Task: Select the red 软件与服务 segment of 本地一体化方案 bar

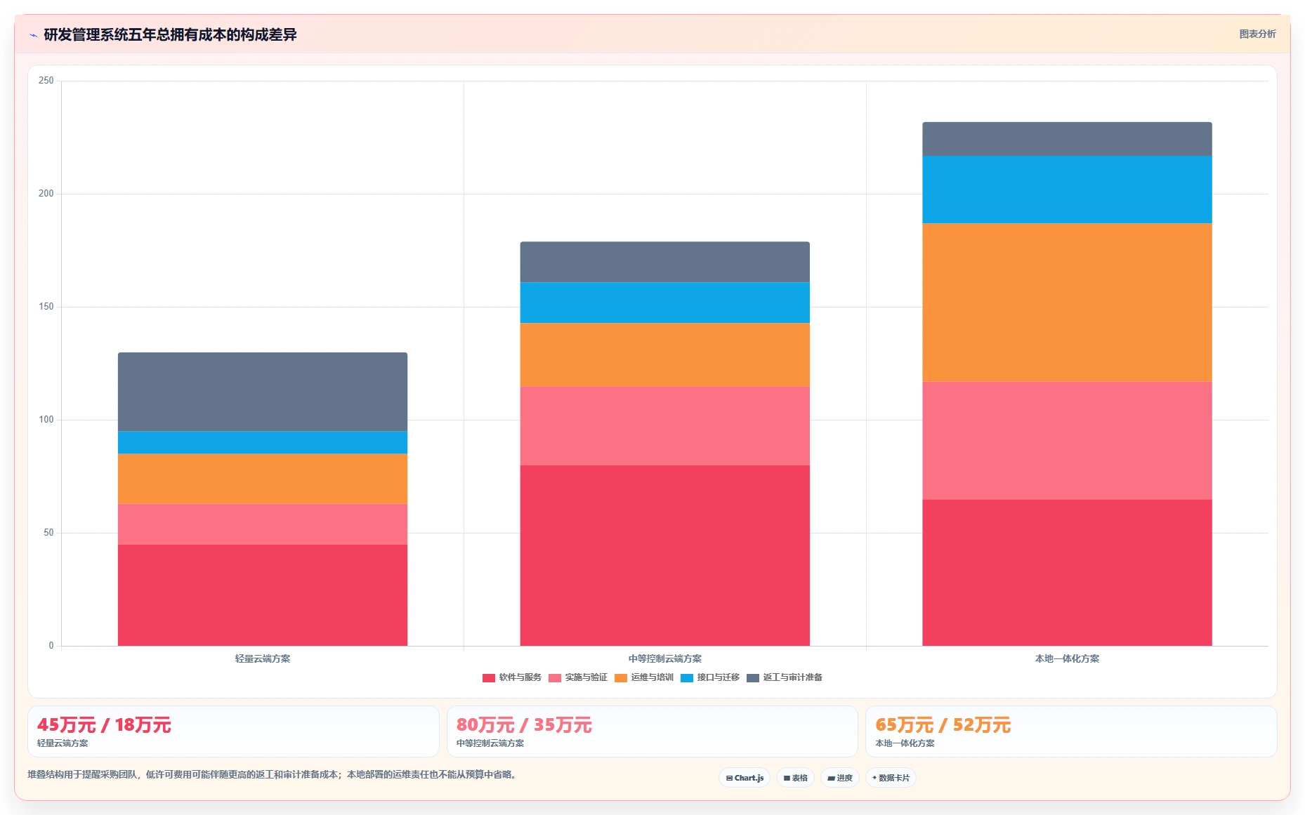Action: [x=1068, y=573]
